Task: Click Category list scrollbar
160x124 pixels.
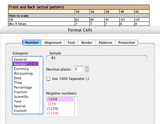Action: point(41,85)
